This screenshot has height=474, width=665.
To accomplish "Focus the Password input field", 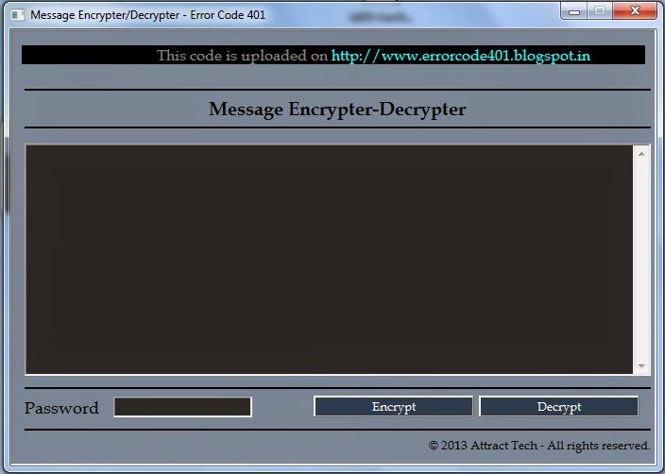I will point(183,407).
